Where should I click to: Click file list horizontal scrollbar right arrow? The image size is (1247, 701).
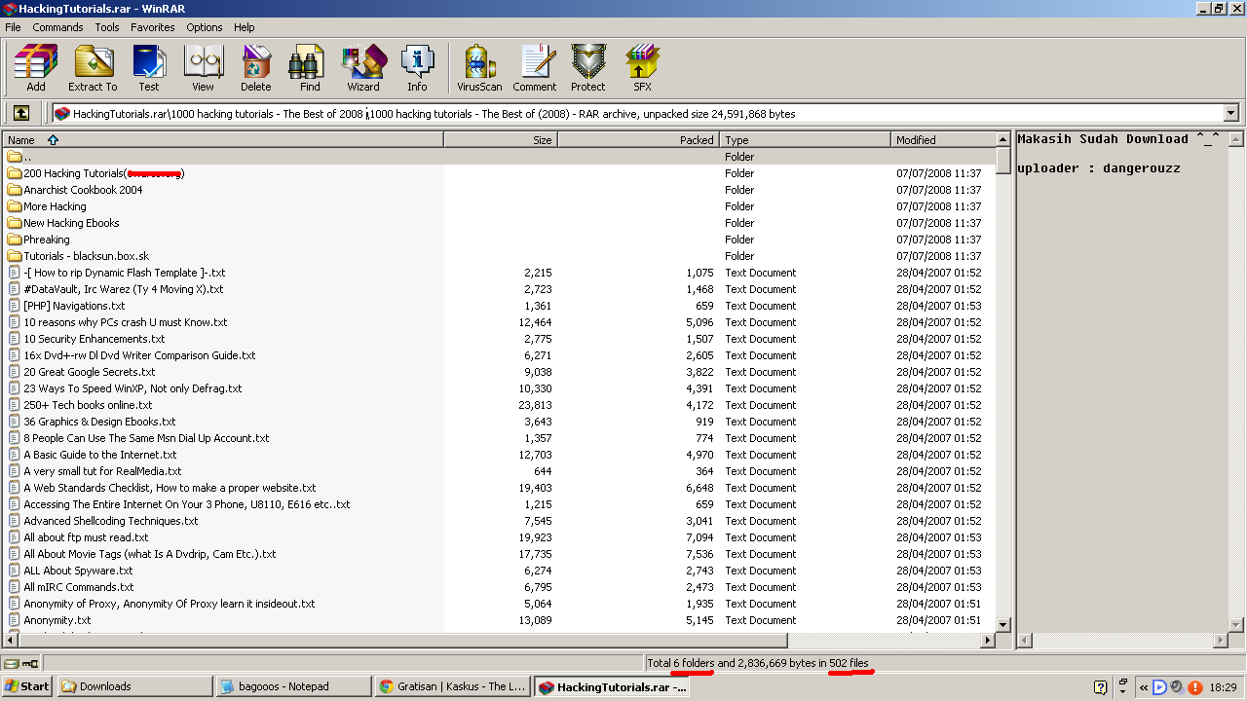coord(988,641)
